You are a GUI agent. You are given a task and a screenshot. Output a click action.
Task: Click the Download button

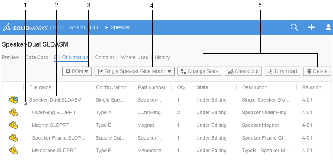(282, 71)
